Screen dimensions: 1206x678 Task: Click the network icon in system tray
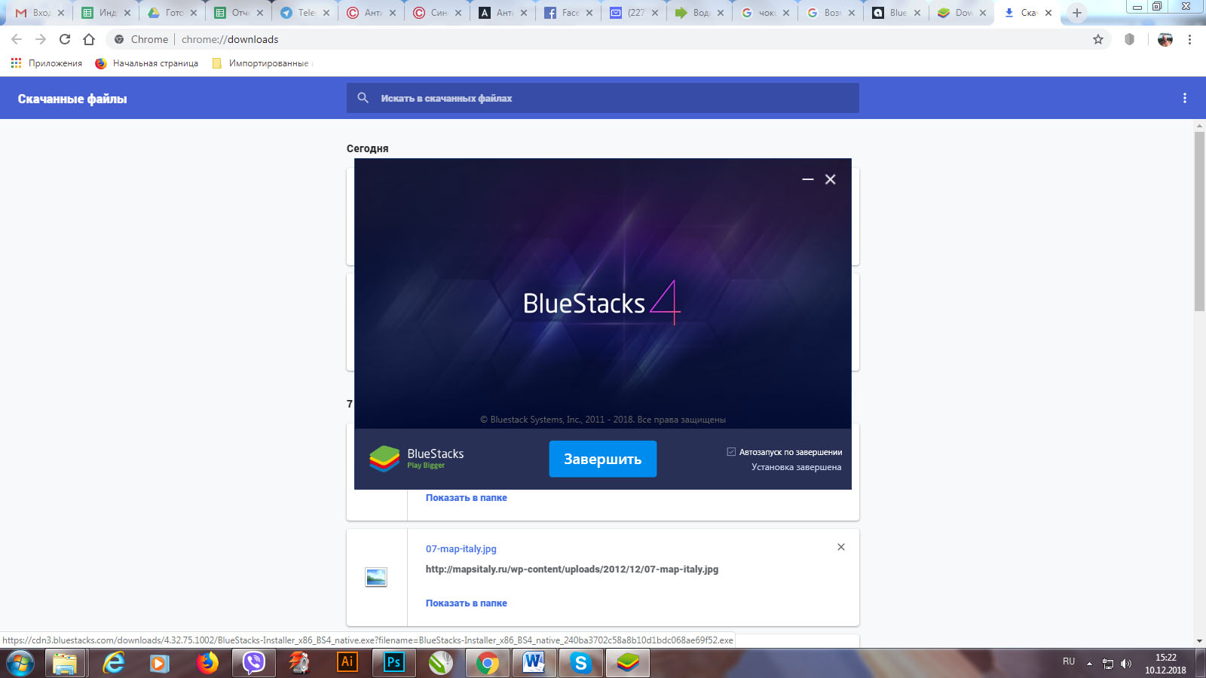coord(1108,664)
